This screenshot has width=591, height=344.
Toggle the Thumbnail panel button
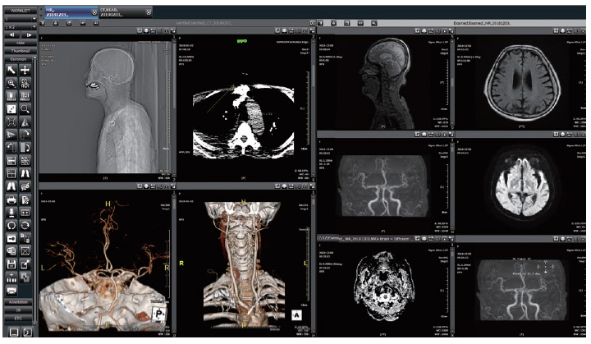coord(19,51)
